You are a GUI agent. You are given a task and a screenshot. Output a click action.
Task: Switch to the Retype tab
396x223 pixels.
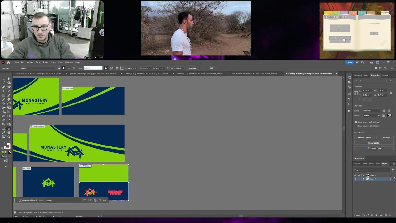point(385,75)
